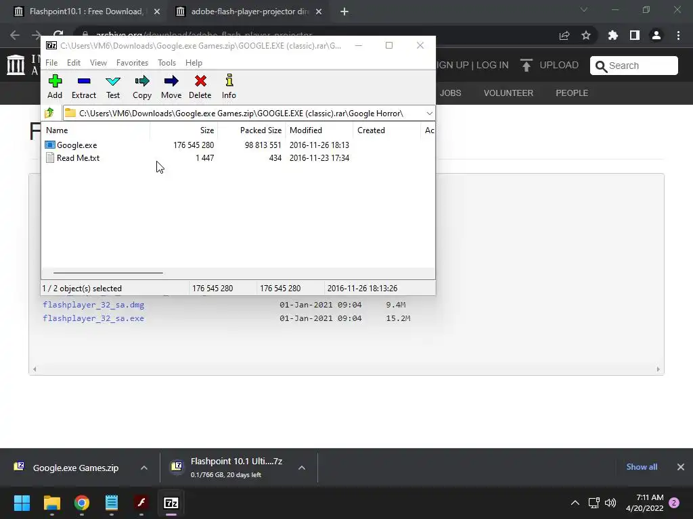Screen dimensions: 693x519
Task: Close the Flashpoint10.1 browser tab
Action: [x=157, y=12]
